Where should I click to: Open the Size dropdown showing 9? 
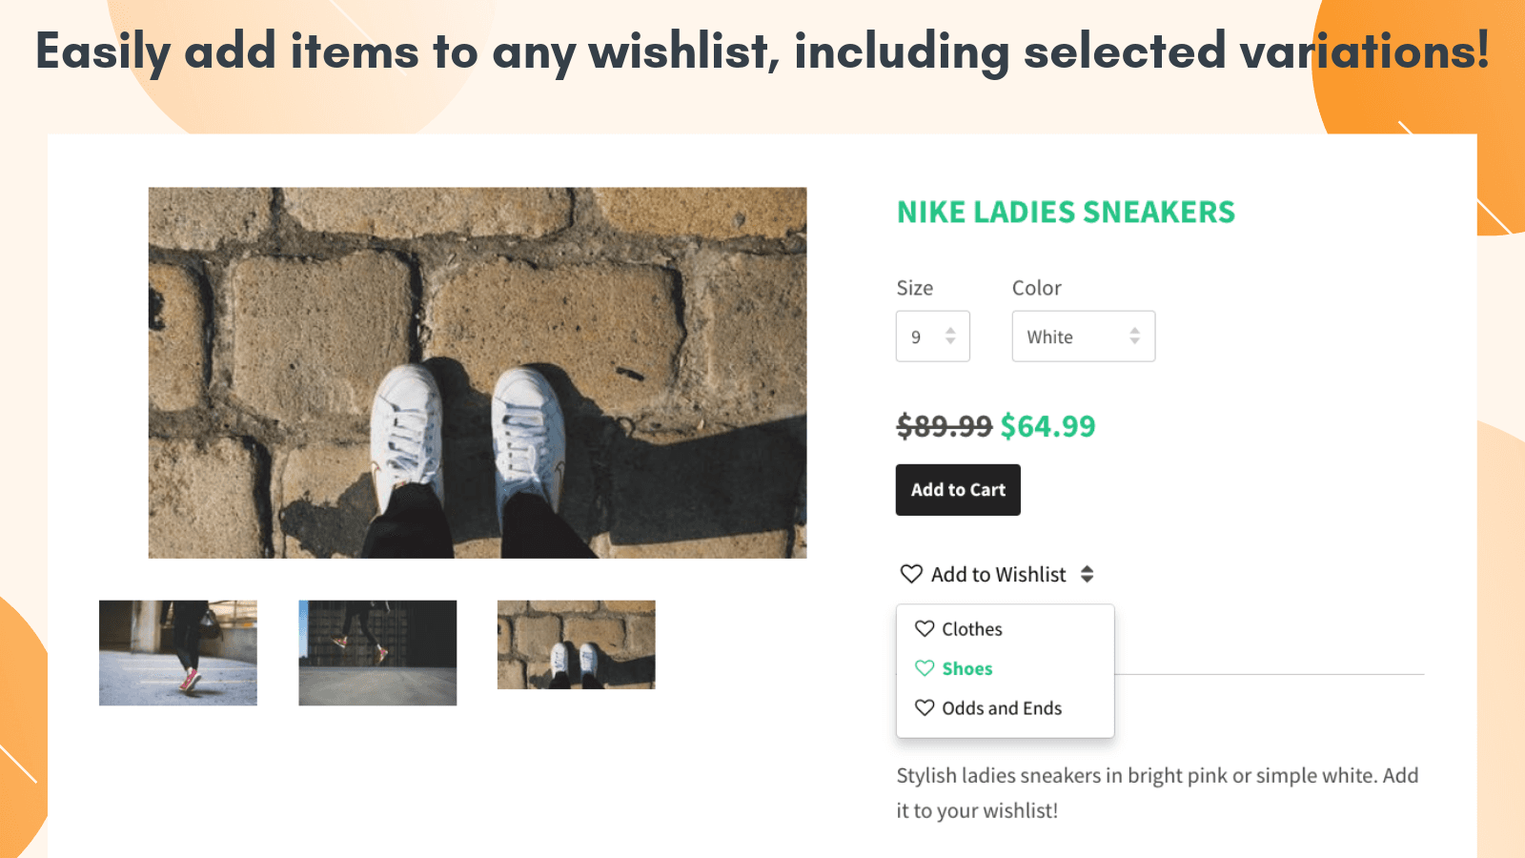[x=932, y=336]
